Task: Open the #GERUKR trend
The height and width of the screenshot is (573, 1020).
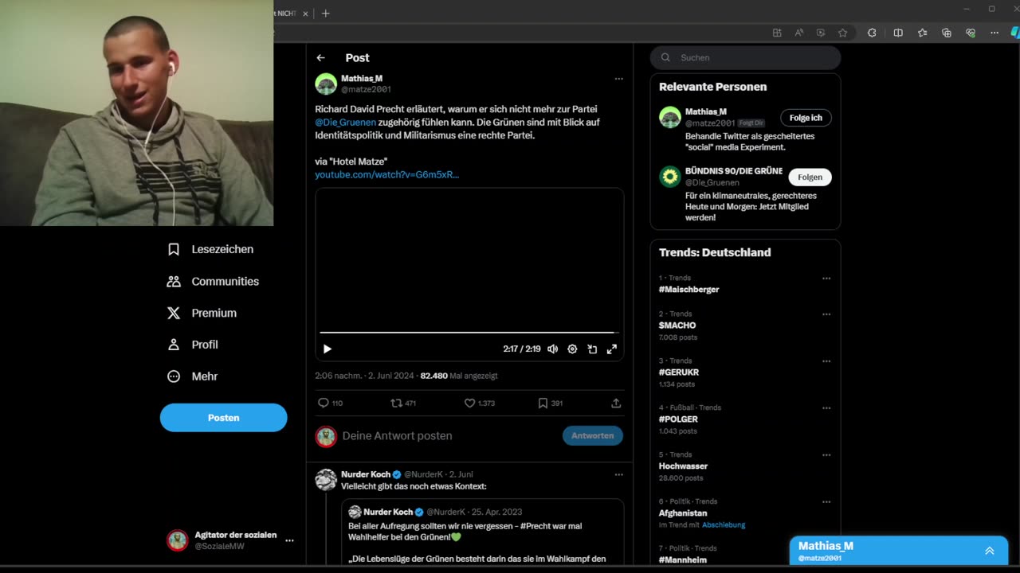Action: pos(678,372)
